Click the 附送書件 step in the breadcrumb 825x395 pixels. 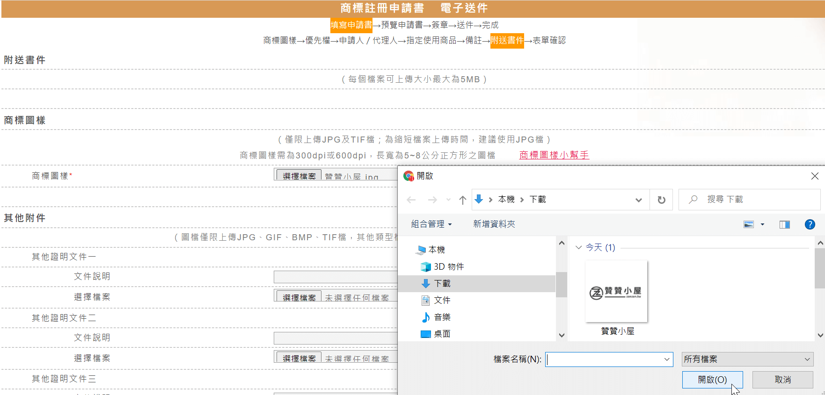pos(507,41)
